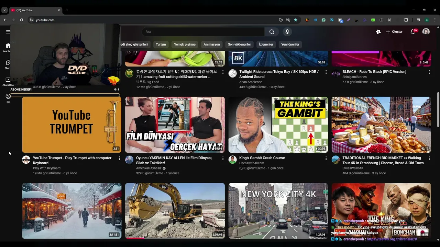Reload the page
Viewport: 440px width, 247px height.
click(21, 20)
